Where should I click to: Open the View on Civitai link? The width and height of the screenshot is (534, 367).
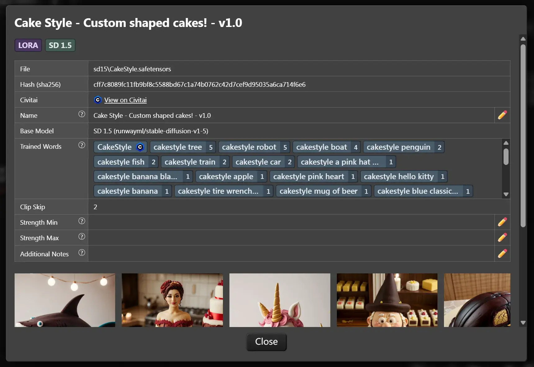point(125,100)
